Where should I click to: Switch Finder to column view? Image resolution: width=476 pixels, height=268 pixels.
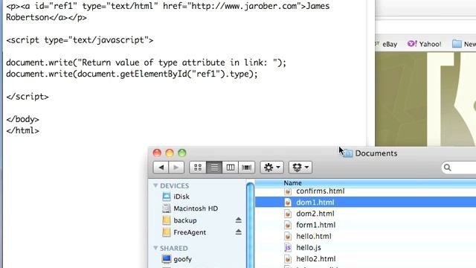230,167
